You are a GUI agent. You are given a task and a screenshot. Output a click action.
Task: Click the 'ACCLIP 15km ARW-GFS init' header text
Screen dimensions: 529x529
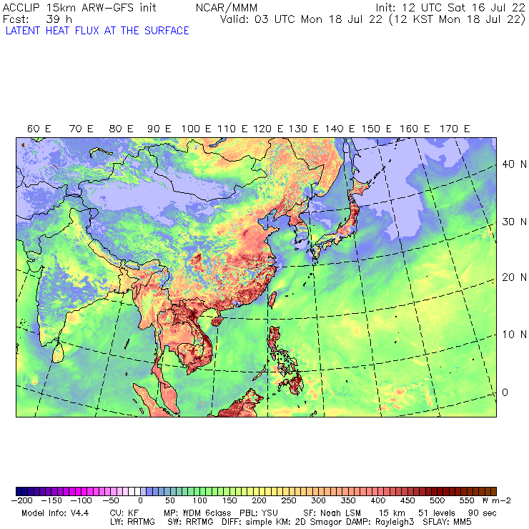[x=79, y=7]
